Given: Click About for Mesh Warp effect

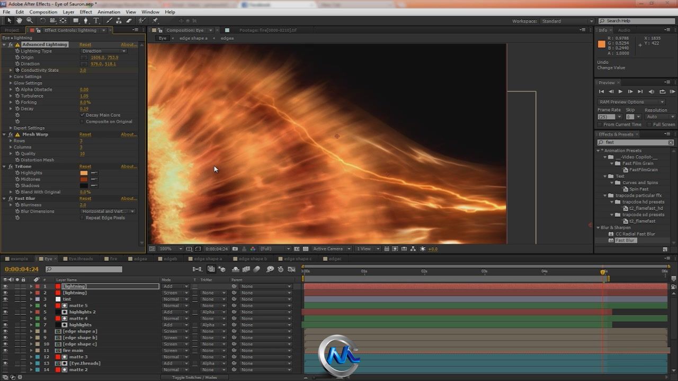Looking at the screenshot, I should tap(129, 134).
